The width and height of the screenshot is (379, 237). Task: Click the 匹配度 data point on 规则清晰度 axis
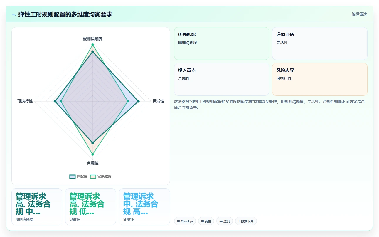(x=92, y=52)
